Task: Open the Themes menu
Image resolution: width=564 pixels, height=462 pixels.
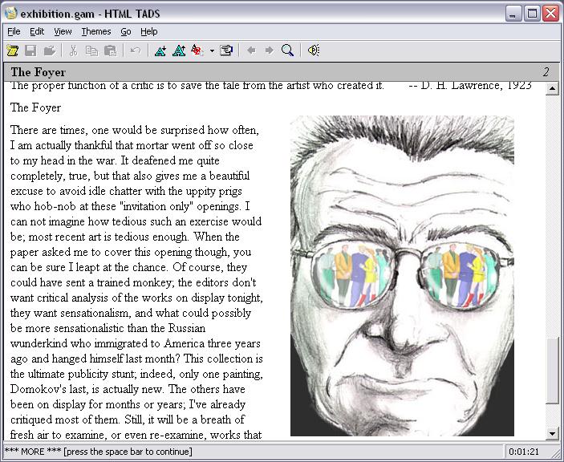Action: [96, 31]
